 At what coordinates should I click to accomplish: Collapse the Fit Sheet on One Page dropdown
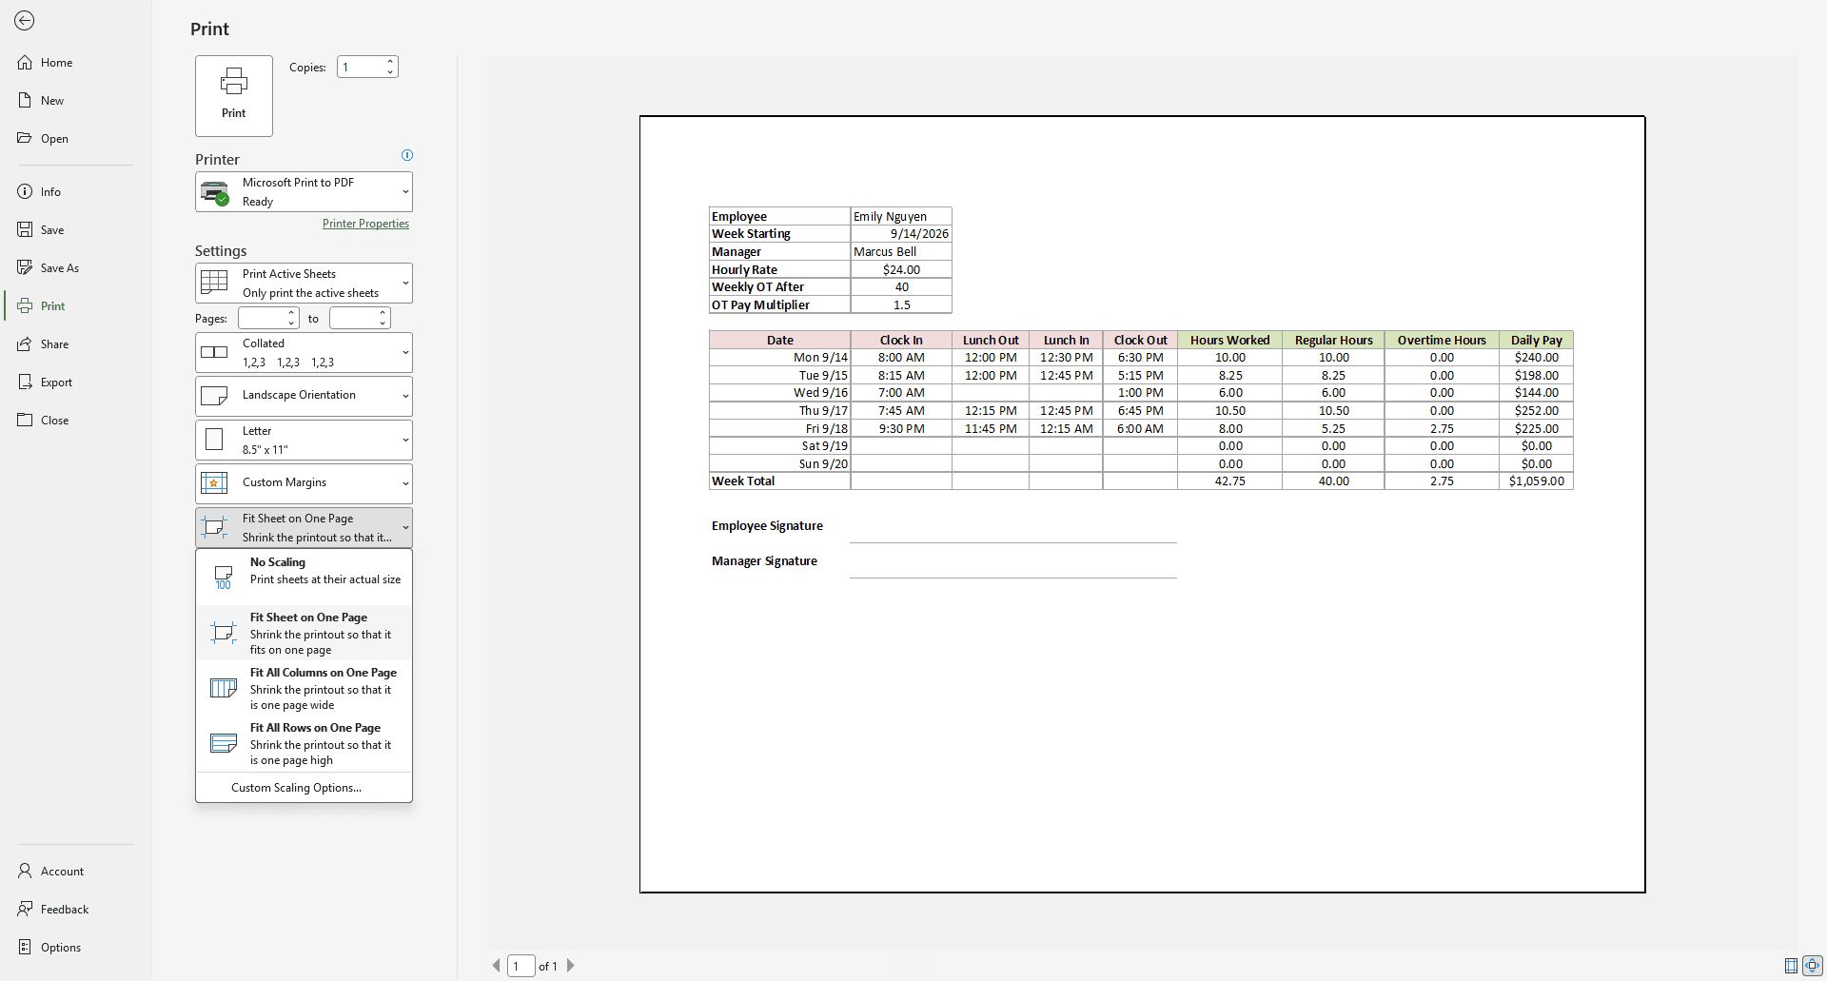[x=304, y=528]
